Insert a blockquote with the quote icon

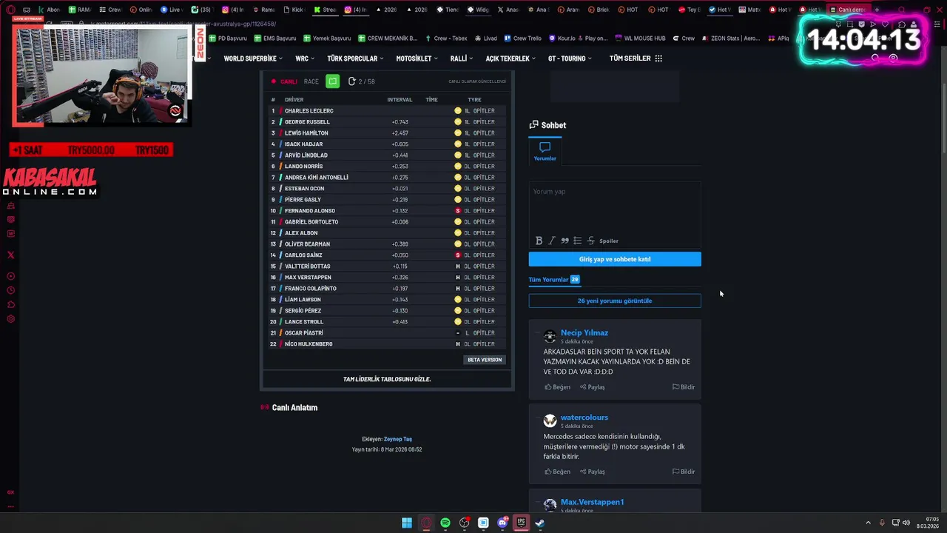tap(565, 241)
